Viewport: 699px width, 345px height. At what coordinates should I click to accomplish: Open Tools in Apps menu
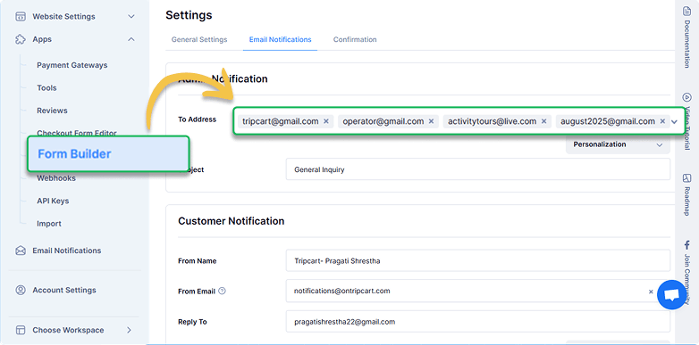(x=46, y=88)
